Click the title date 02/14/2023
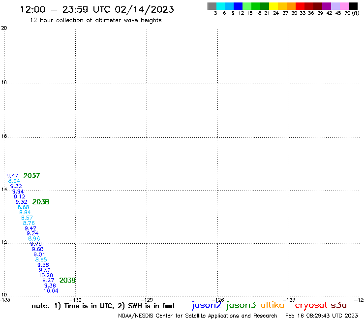Image resolution: width=364 pixels, height=320 pixels. point(144,9)
